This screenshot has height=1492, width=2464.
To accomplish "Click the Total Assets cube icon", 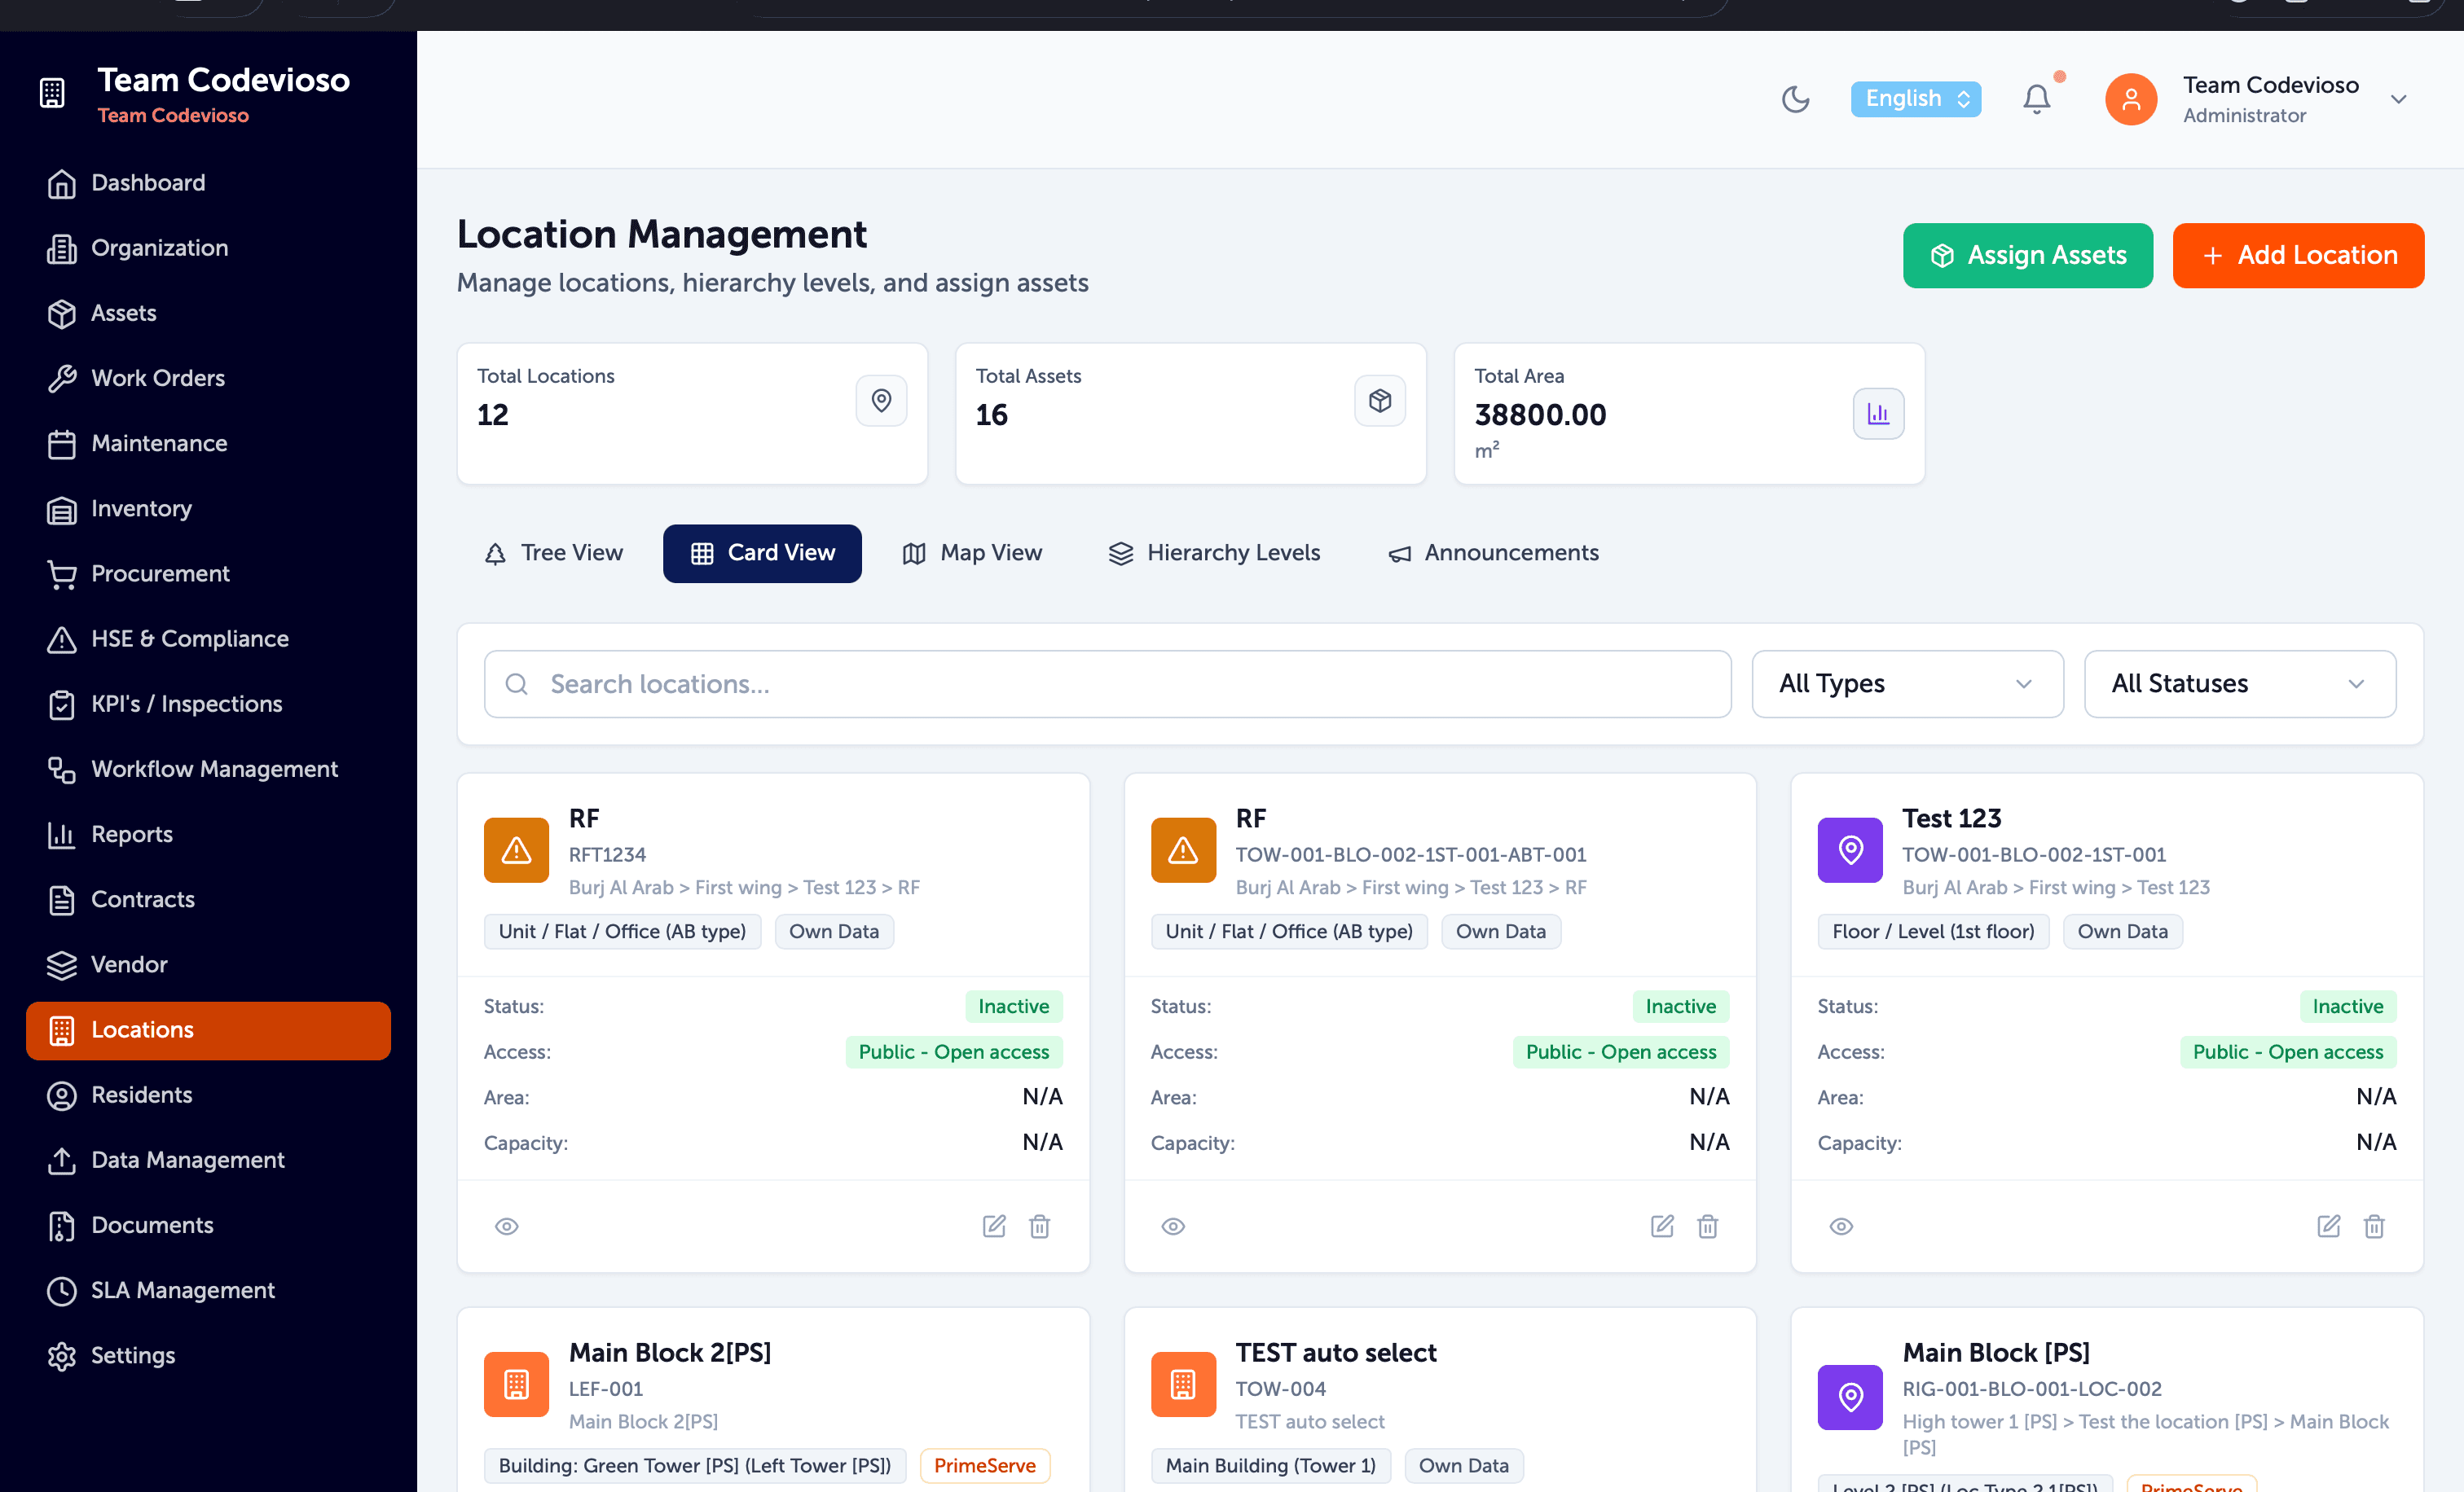I will (1379, 401).
